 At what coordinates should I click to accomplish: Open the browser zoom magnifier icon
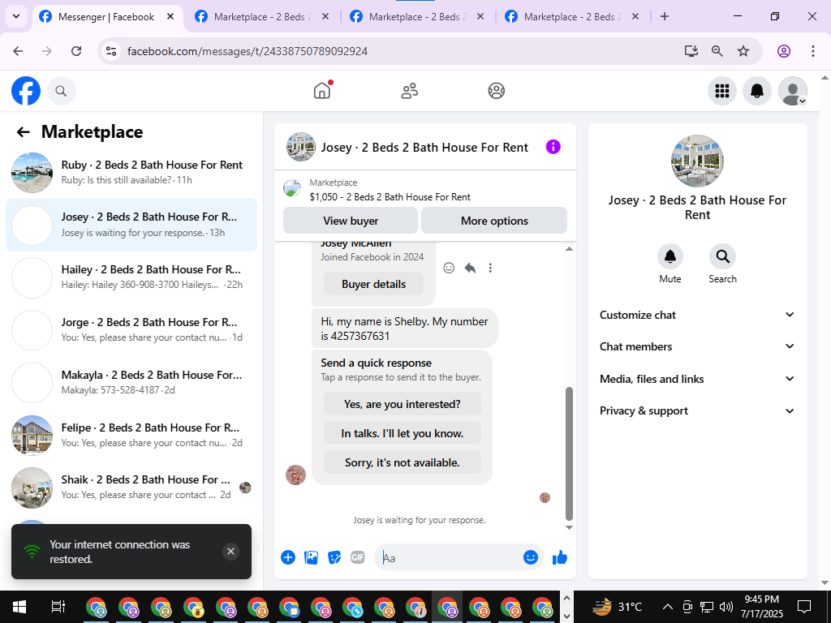717,51
